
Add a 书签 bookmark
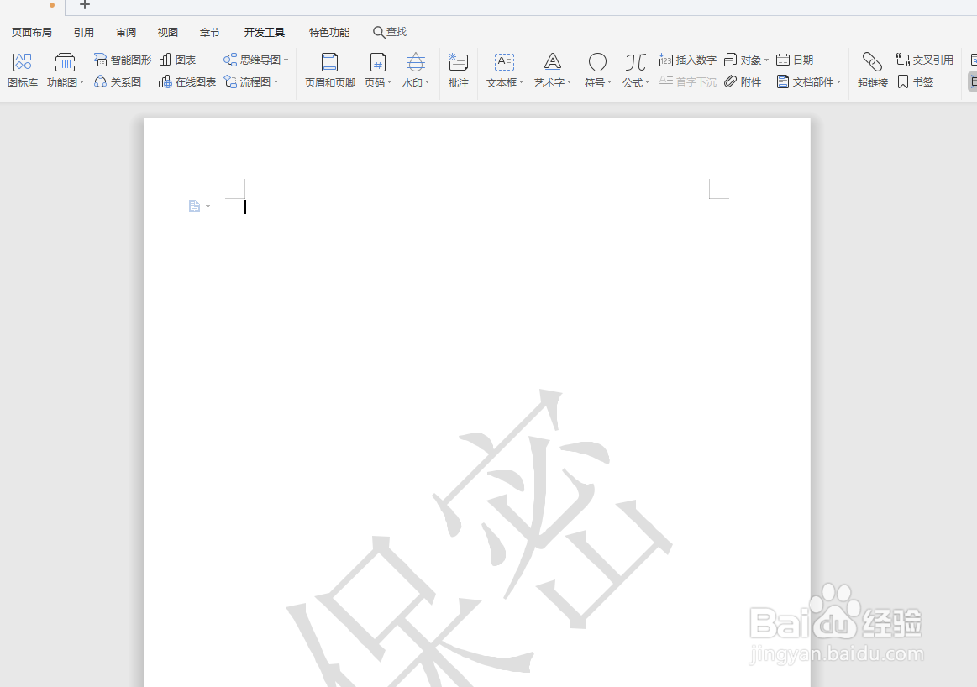pyautogui.click(x=915, y=81)
